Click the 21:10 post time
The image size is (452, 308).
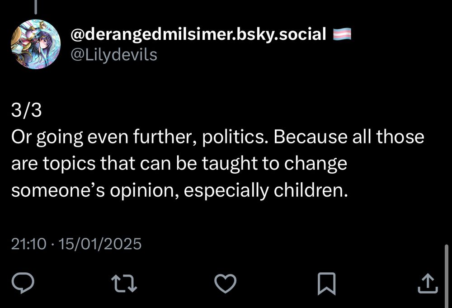pos(28,244)
